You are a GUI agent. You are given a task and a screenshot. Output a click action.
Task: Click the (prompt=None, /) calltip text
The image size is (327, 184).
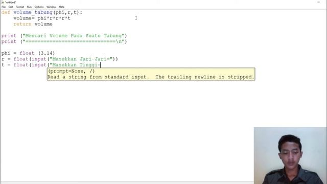[x=72, y=71]
